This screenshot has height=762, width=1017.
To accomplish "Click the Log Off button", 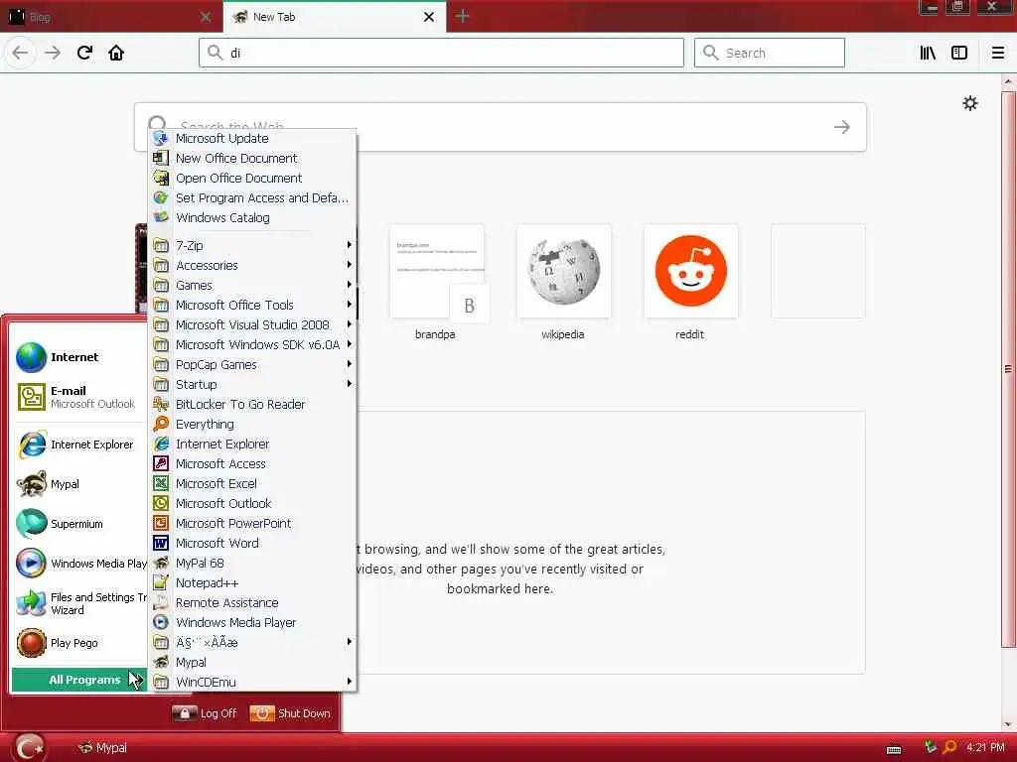I will pyautogui.click(x=205, y=713).
